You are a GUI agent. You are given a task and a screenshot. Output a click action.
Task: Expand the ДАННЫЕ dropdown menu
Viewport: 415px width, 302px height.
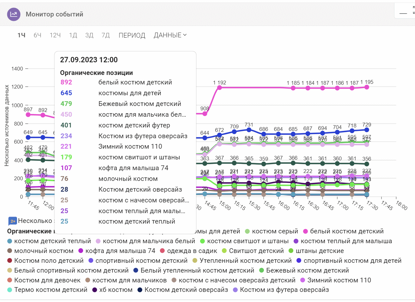170,35
